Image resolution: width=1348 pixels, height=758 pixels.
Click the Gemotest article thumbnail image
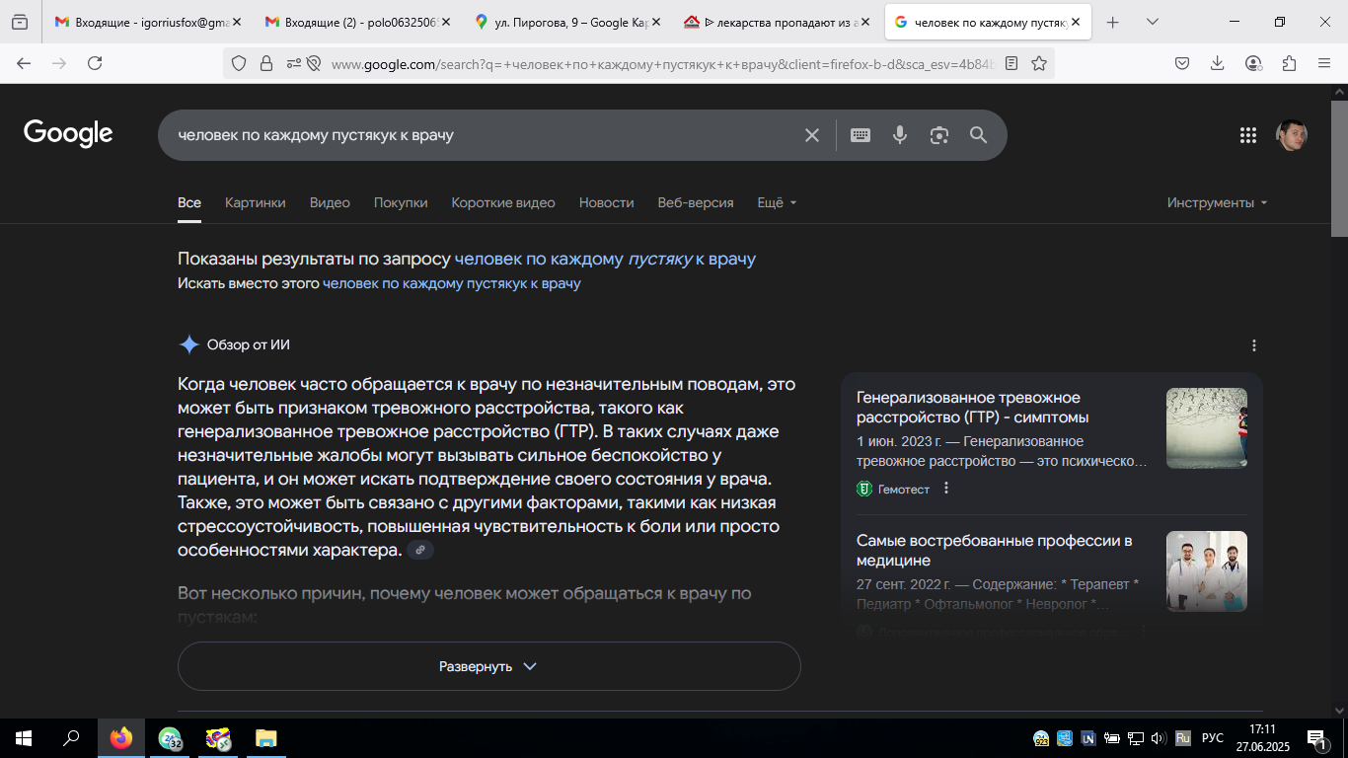pos(1206,427)
